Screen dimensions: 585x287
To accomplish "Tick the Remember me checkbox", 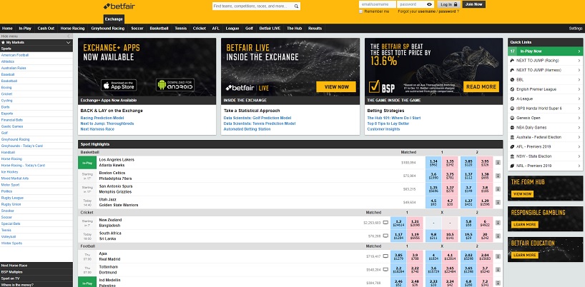I will tap(360, 11).
